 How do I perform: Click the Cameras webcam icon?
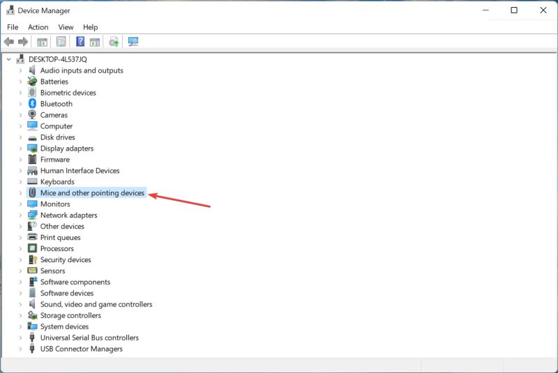[x=32, y=114]
